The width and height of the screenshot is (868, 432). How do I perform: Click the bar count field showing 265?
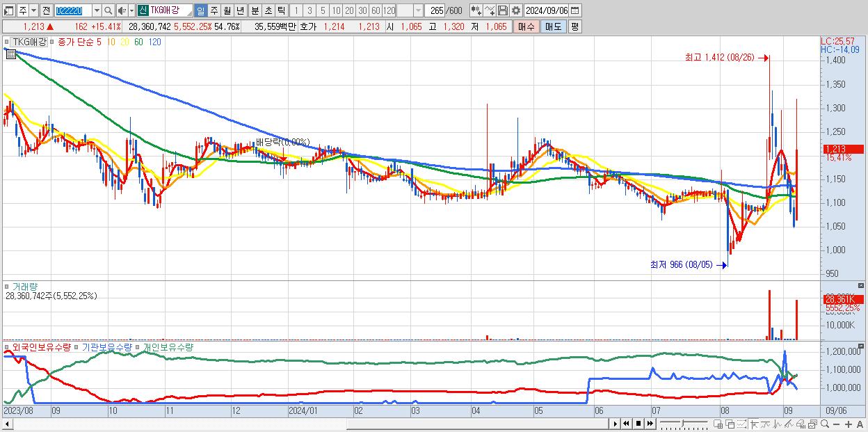coord(435,10)
